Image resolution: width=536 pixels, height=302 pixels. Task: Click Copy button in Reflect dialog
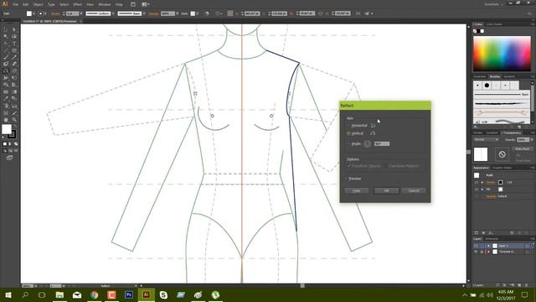pyautogui.click(x=357, y=190)
